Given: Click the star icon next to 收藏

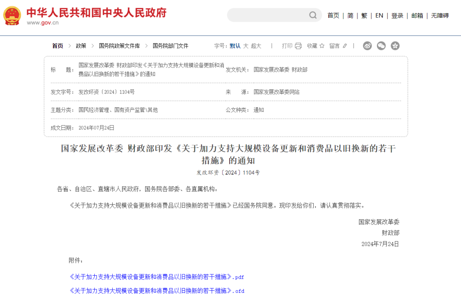Looking at the screenshot, I should click(x=322, y=46).
